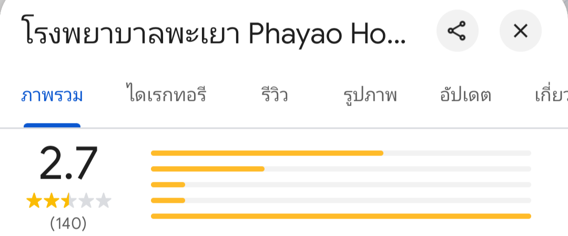Image resolution: width=568 pixels, height=236 pixels.
Task: Close the Phayao Hospital place card
Action: click(520, 32)
